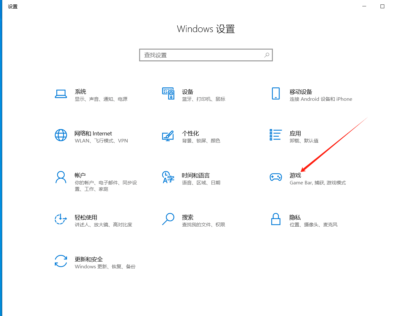Click the 隐私 category title
This screenshot has height=316, width=398.
[x=295, y=217]
